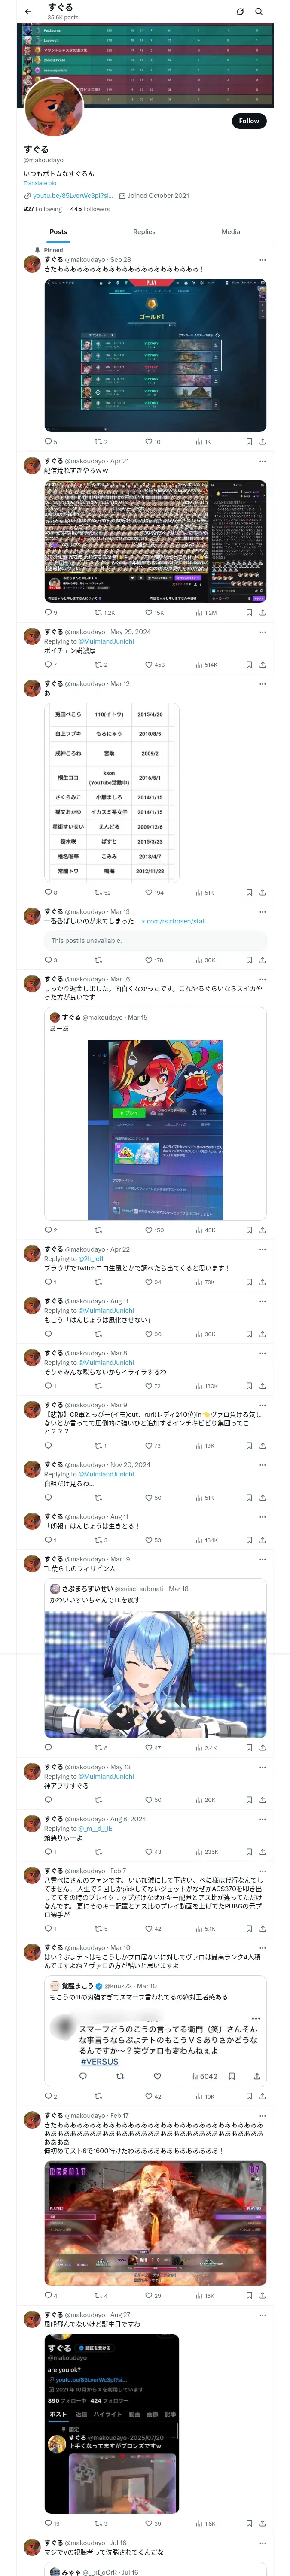290x2576 pixels.
Task: Expand more menu on May 29, 2024 post
Action: 262,632
